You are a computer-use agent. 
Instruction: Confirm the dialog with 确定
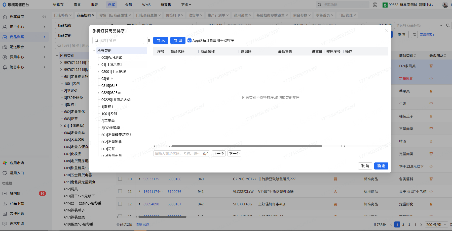point(381,166)
